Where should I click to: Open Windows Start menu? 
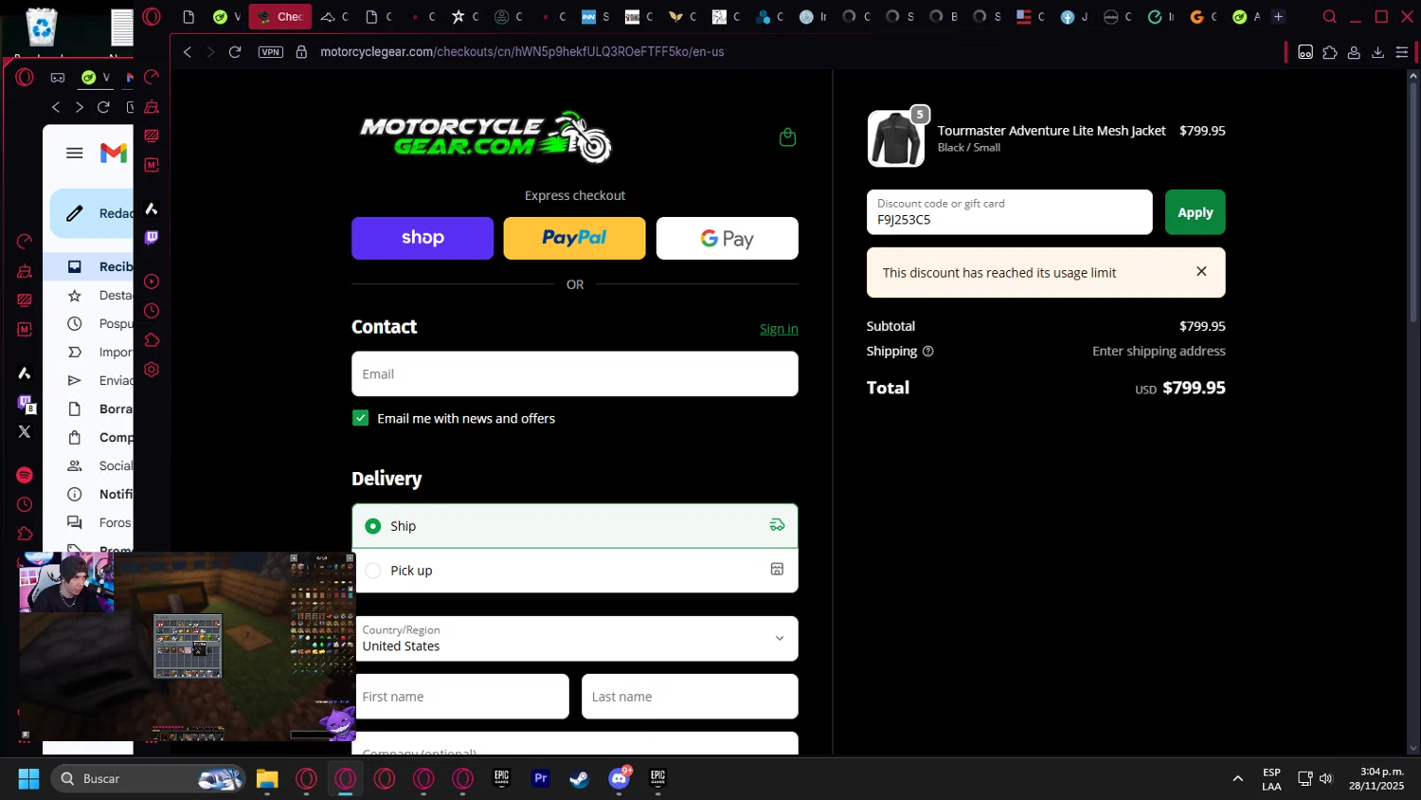28,779
